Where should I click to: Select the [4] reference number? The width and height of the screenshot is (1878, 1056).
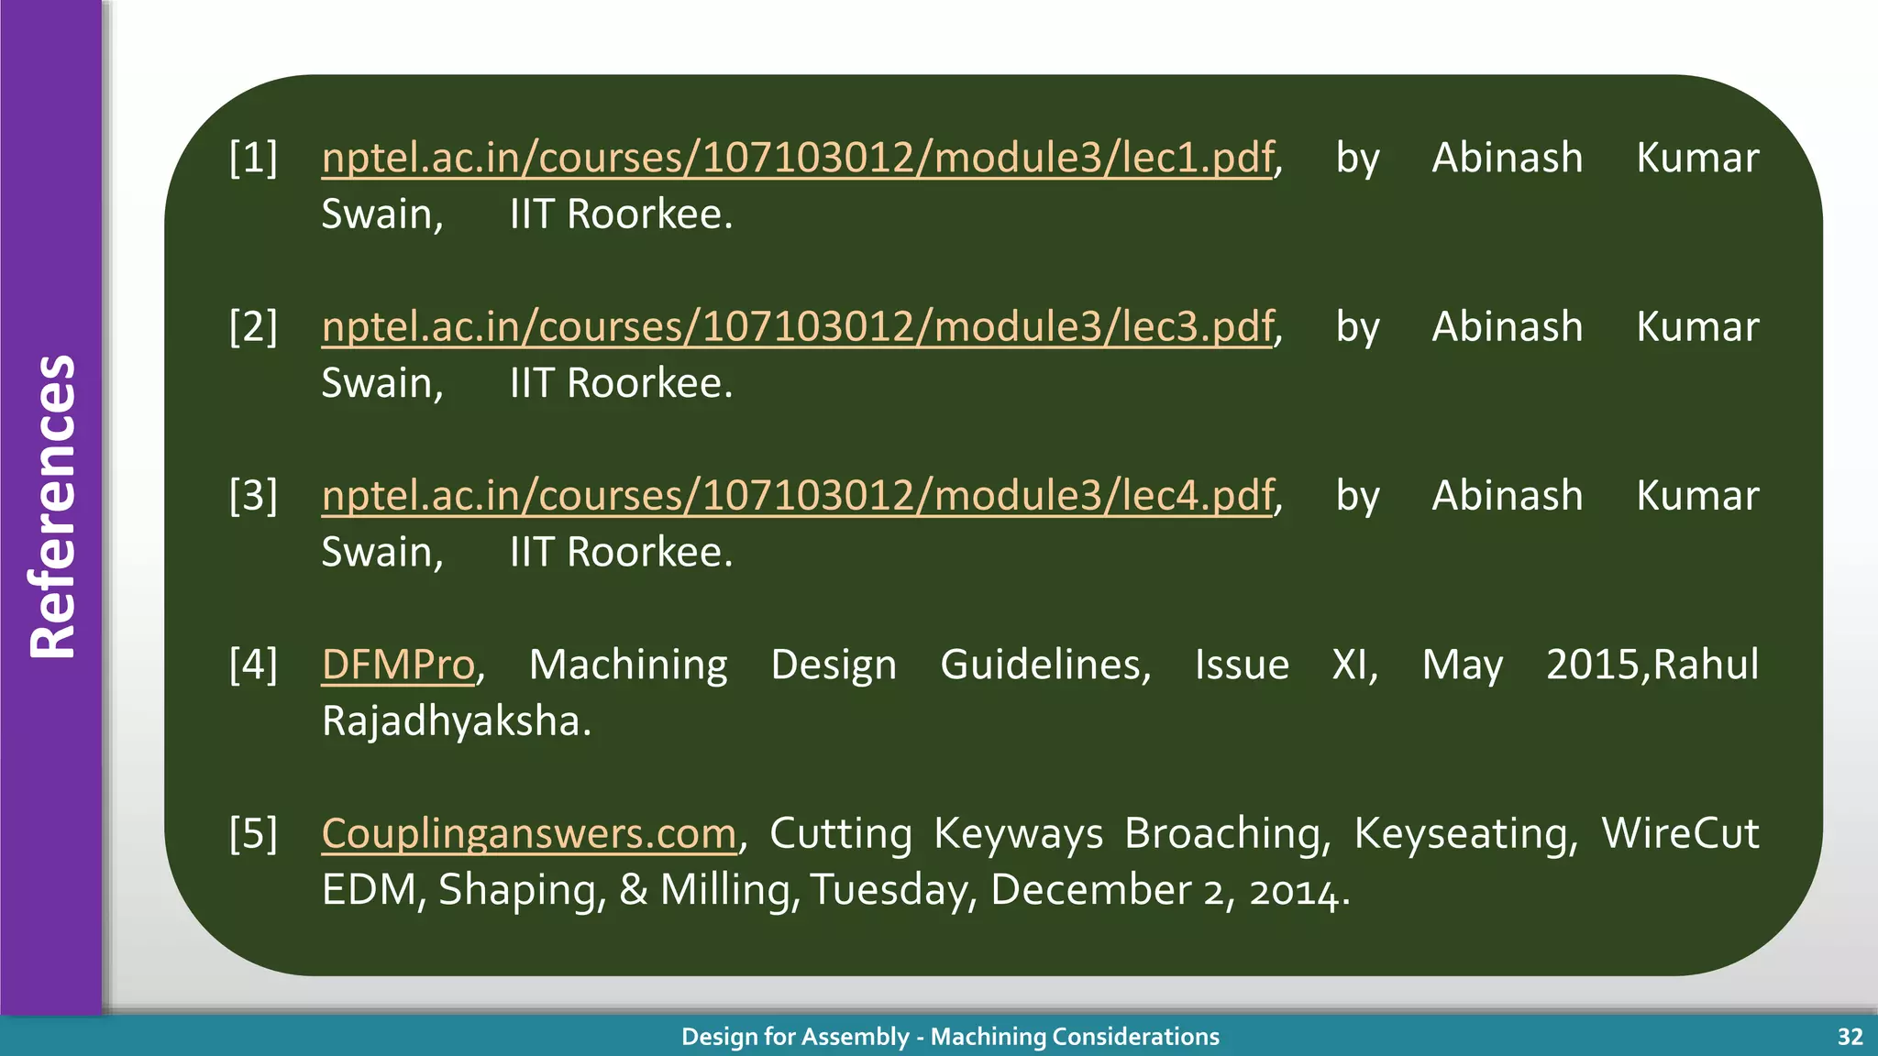[253, 665]
